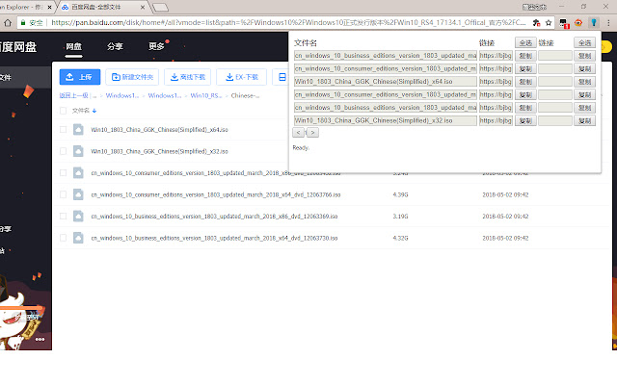The image size is (617, 385).
Task: Click file icon of business x86_dvd_12063369.iso
Action: 78,216
